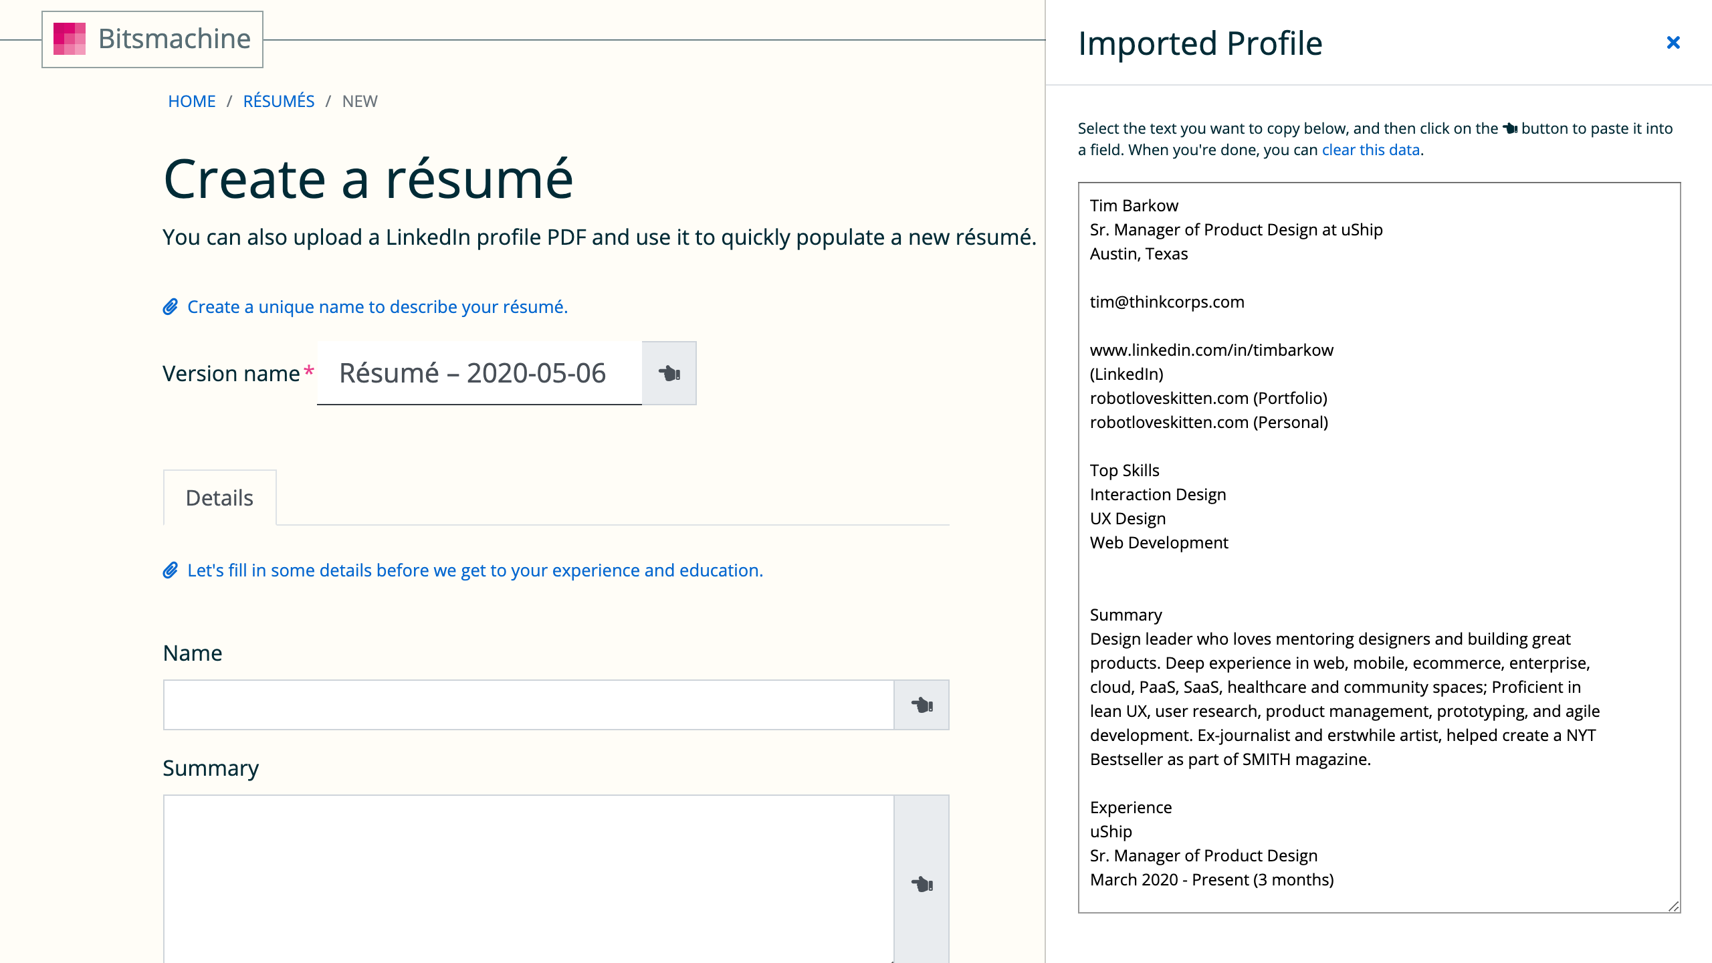Screen dimensions: 1712x963
Task: Close the Imported Profile panel
Action: tap(1673, 43)
